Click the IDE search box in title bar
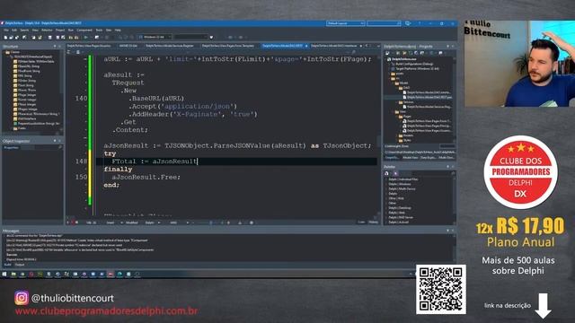The width and height of the screenshot is (575, 323). click(384, 23)
